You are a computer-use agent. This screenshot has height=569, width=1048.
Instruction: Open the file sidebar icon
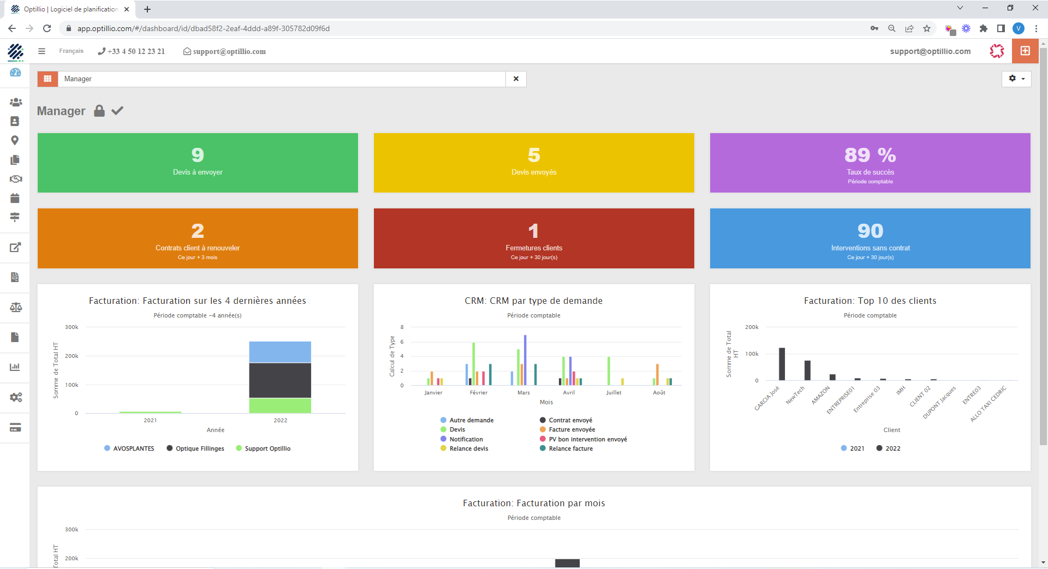(x=15, y=337)
